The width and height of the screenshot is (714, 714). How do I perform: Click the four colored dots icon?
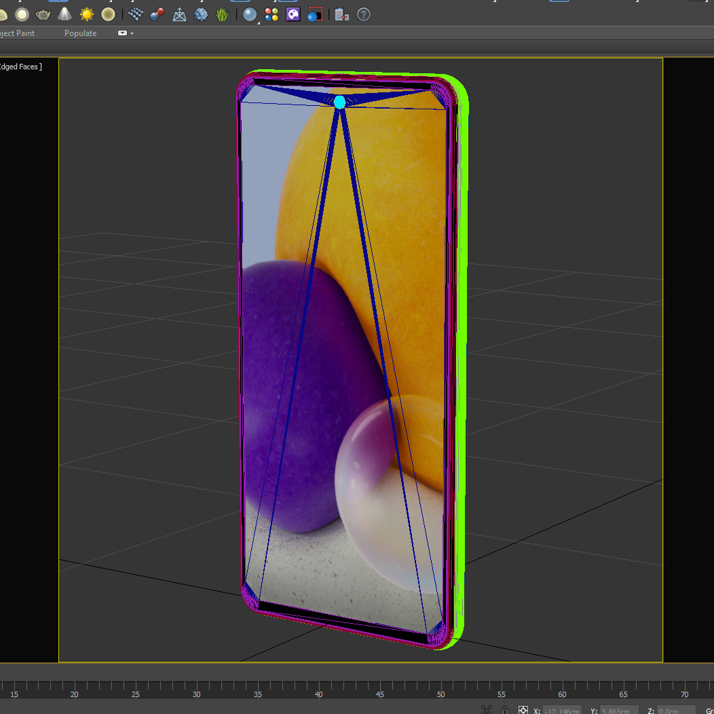(x=271, y=14)
